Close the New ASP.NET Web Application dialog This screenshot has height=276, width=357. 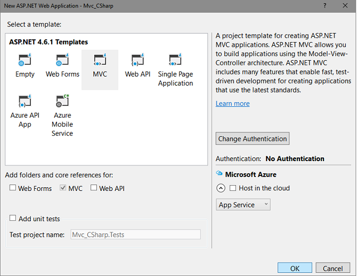coord(345,6)
